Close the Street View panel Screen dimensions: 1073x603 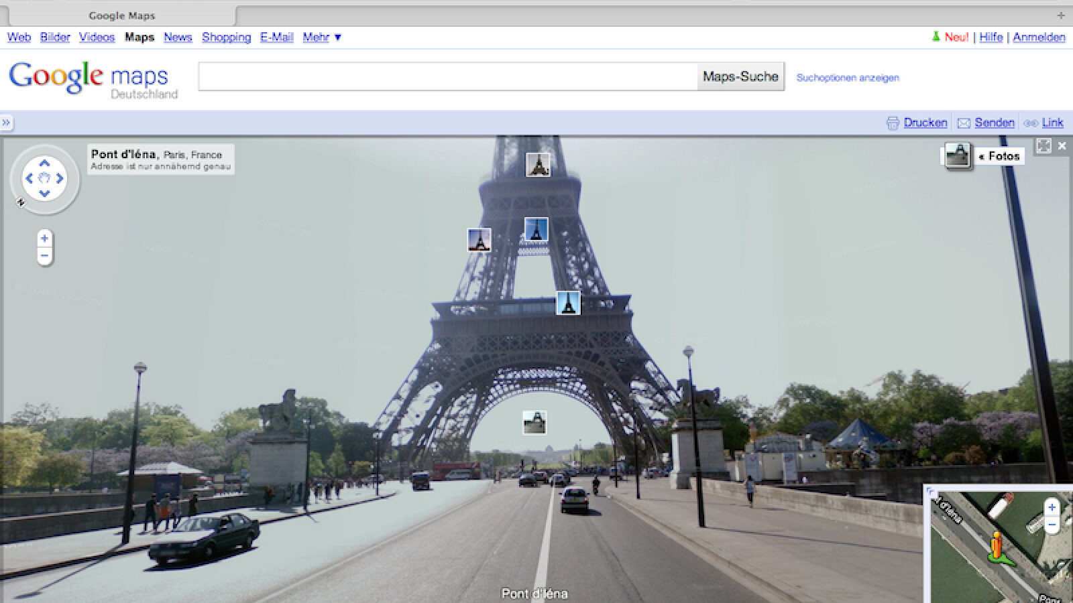click(1062, 145)
